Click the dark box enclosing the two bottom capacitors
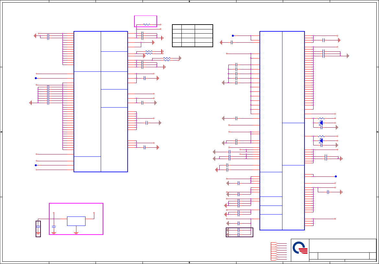 pos(239,232)
